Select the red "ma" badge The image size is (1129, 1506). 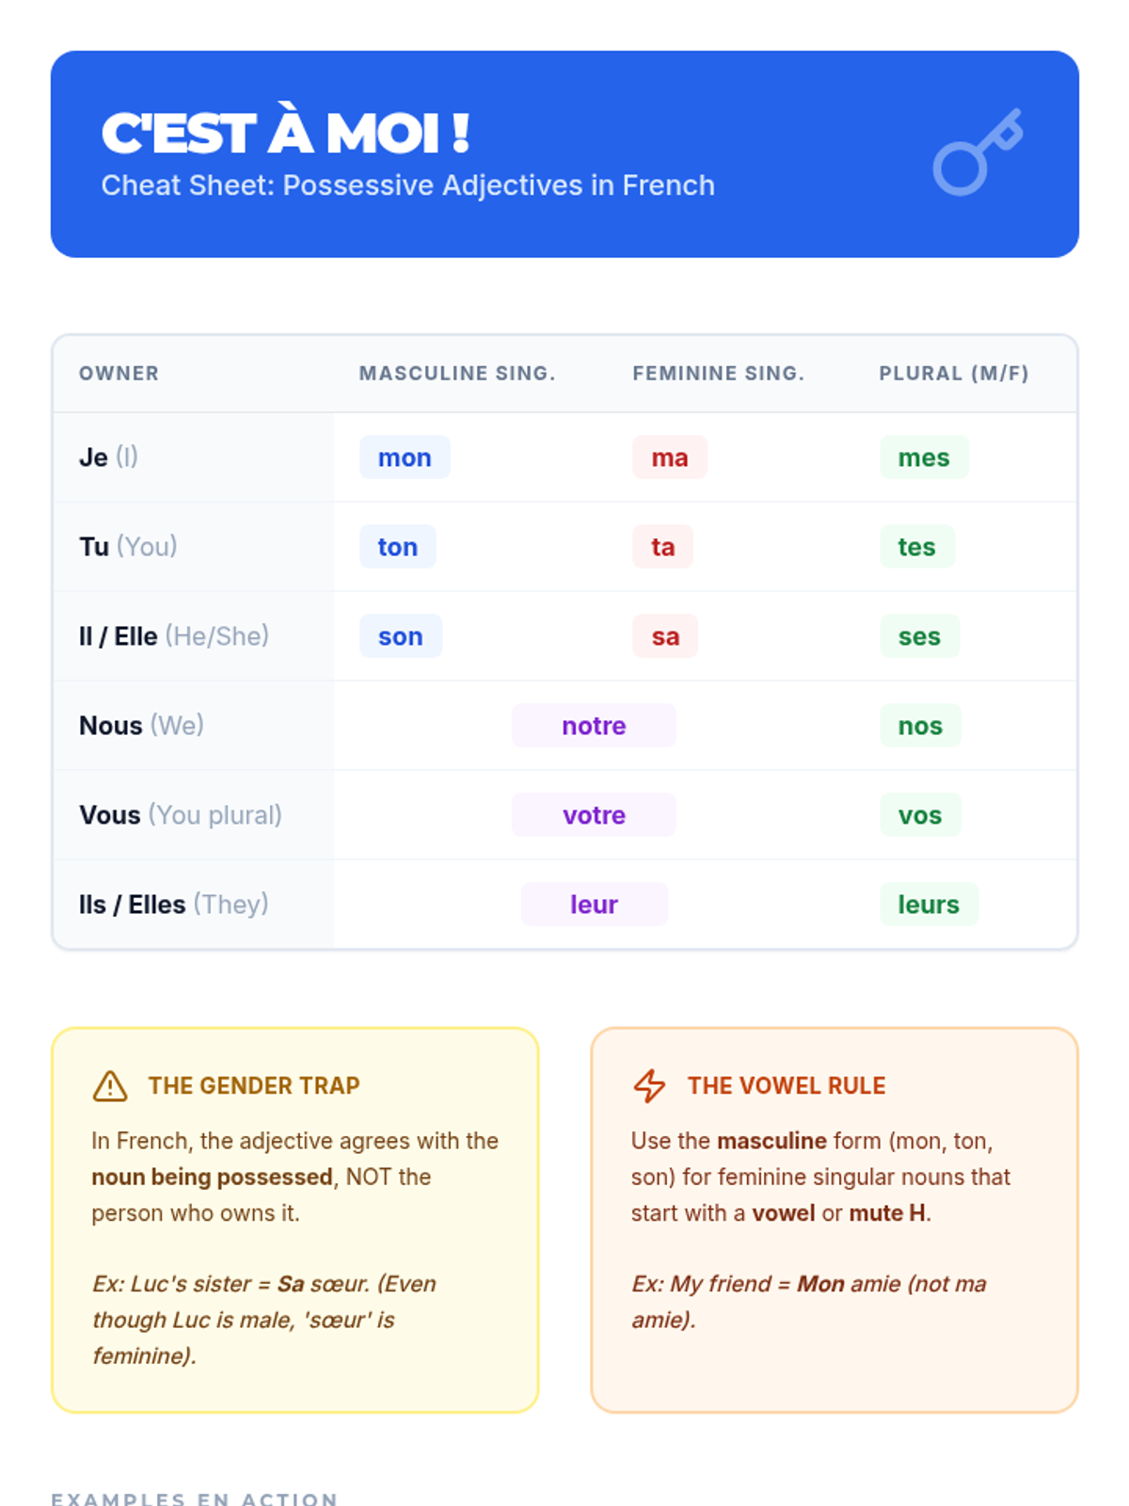click(x=670, y=457)
